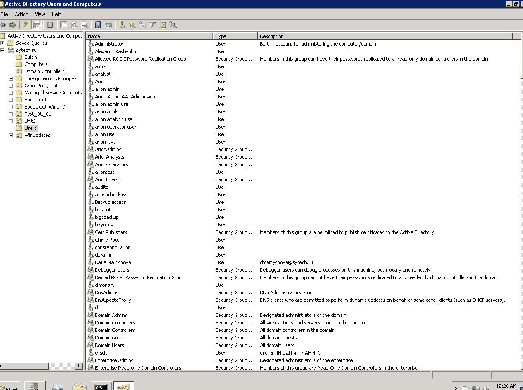
Task: Click the tree pane's horizontal scrollbar thumb
Action: pyautogui.click(x=27, y=366)
